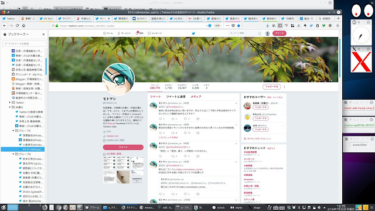This screenshot has height=211, width=375.
Task: Click the Pocket save icon
Action: pyautogui.click(x=233, y=26)
